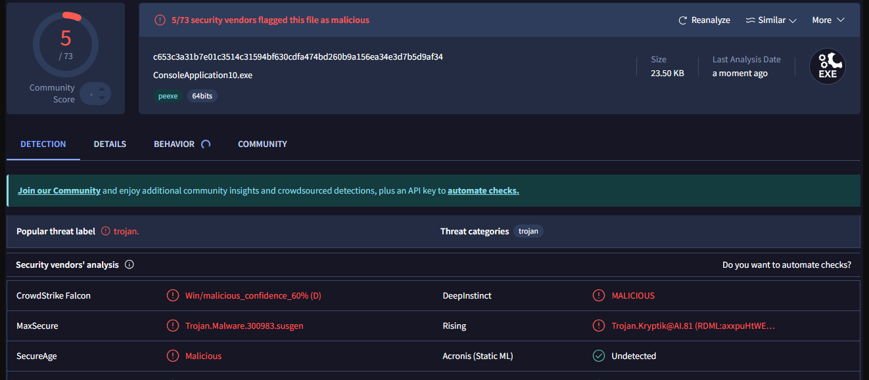Downvote the community score with the down arrow
This screenshot has width=869, height=380.
click(x=101, y=98)
